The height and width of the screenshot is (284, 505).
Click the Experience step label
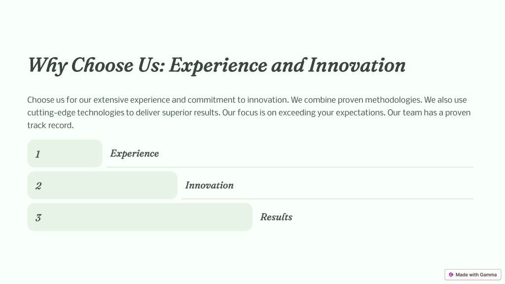[134, 154]
